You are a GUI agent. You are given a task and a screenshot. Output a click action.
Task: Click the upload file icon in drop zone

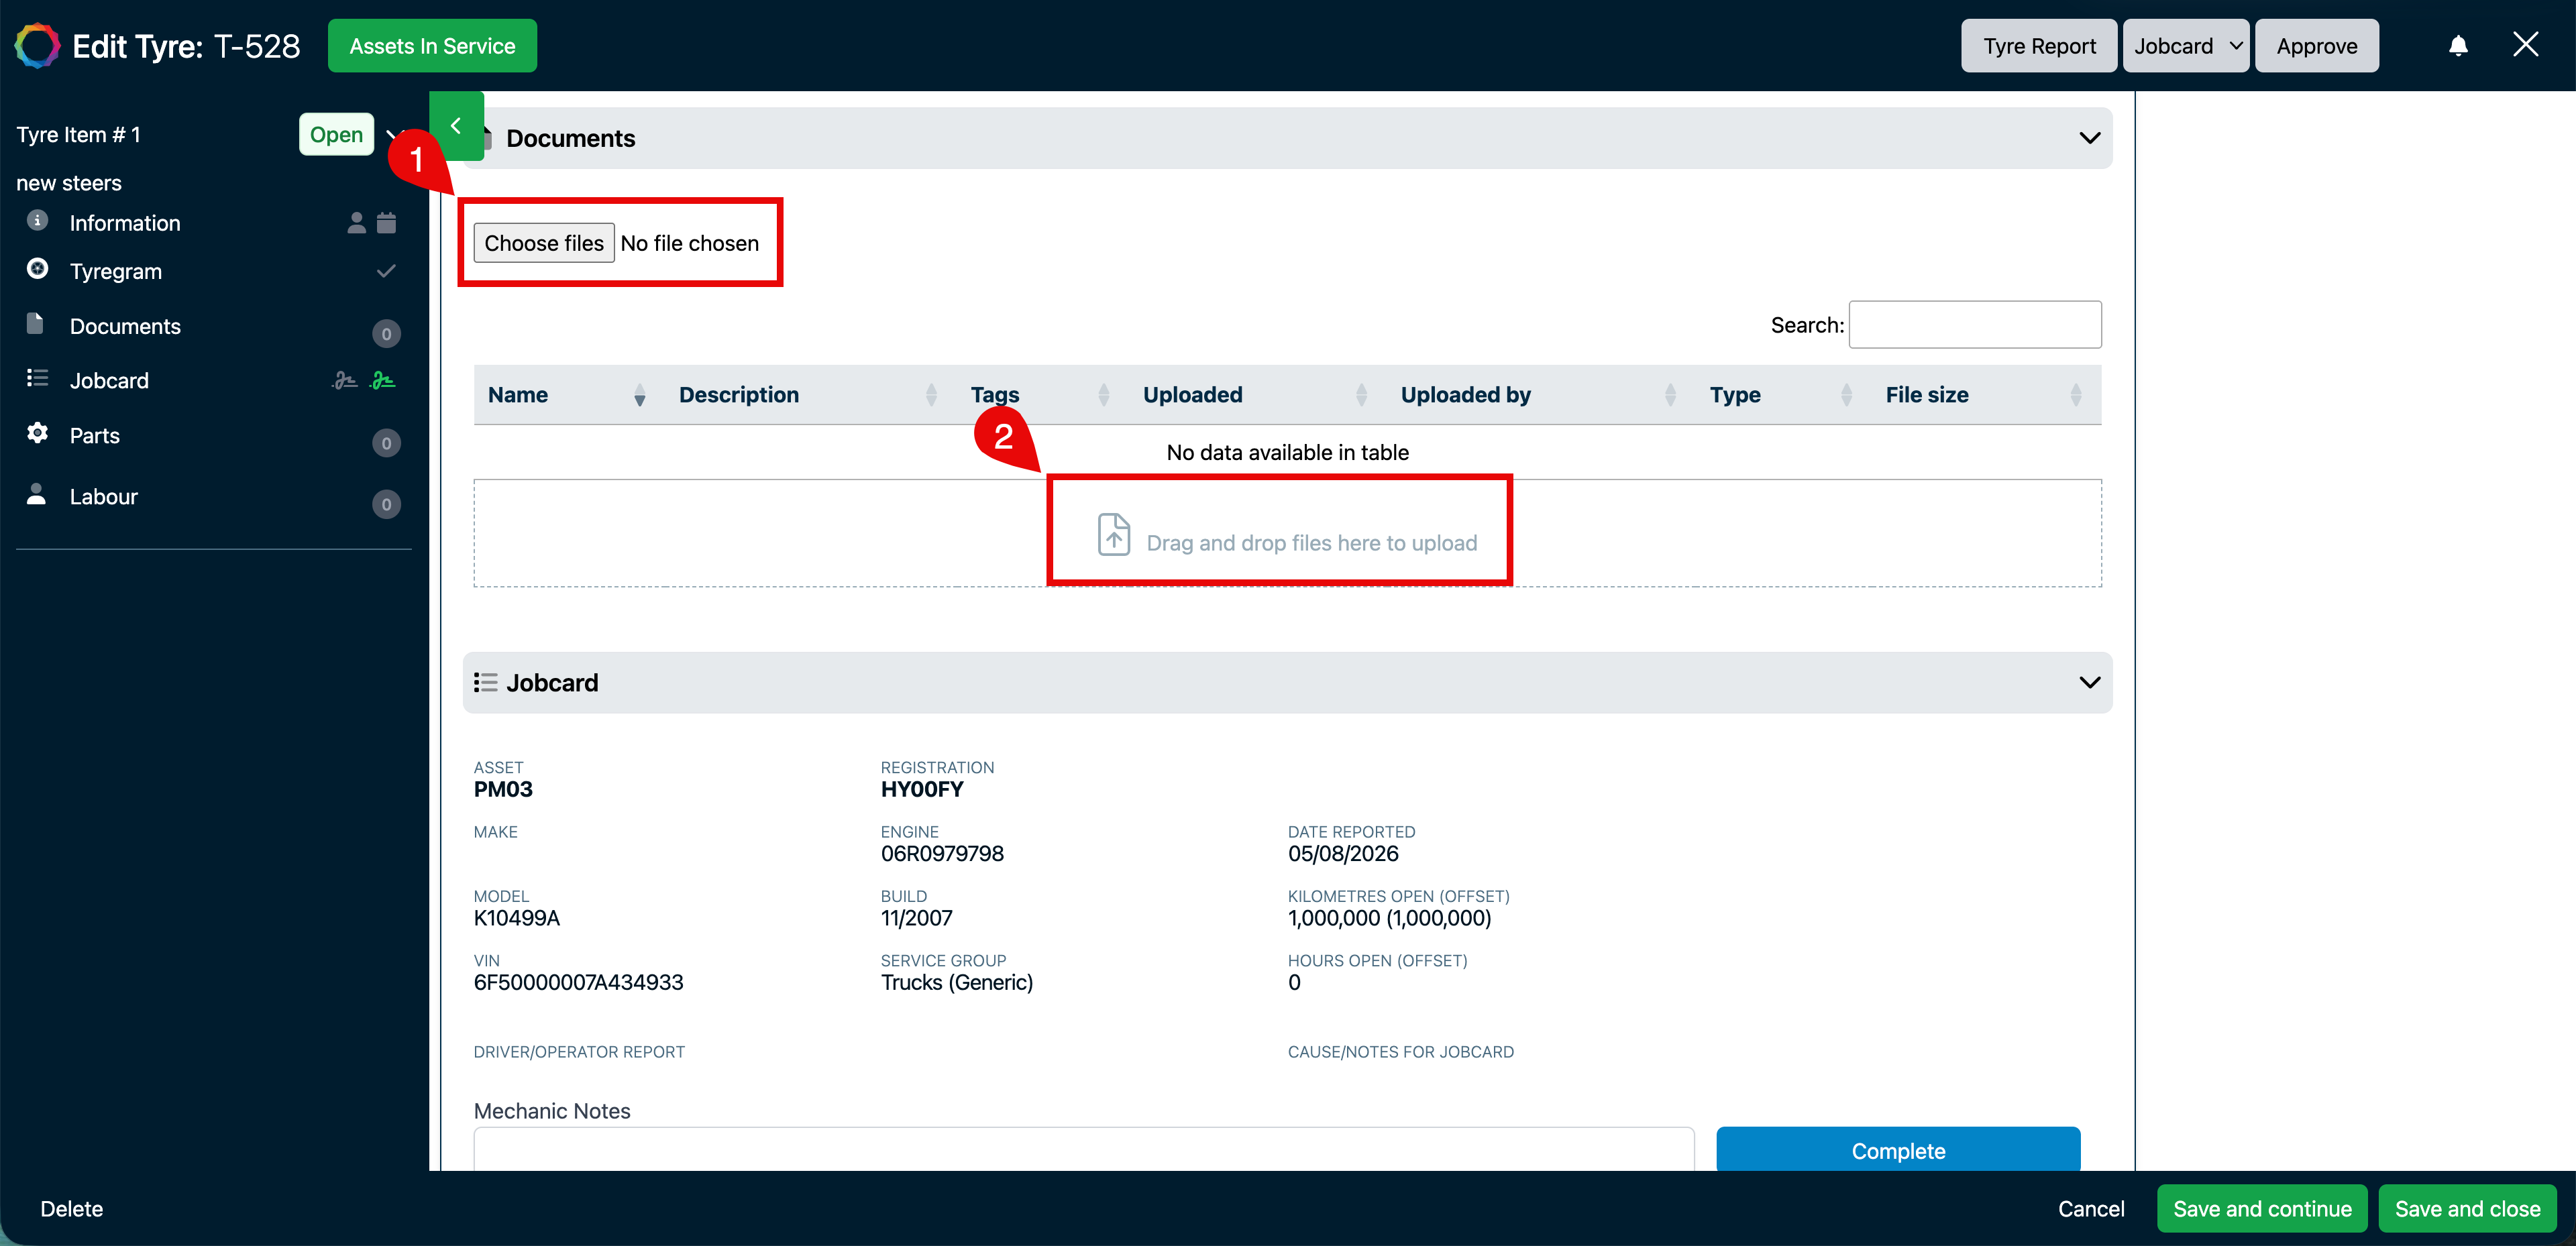click(1114, 535)
